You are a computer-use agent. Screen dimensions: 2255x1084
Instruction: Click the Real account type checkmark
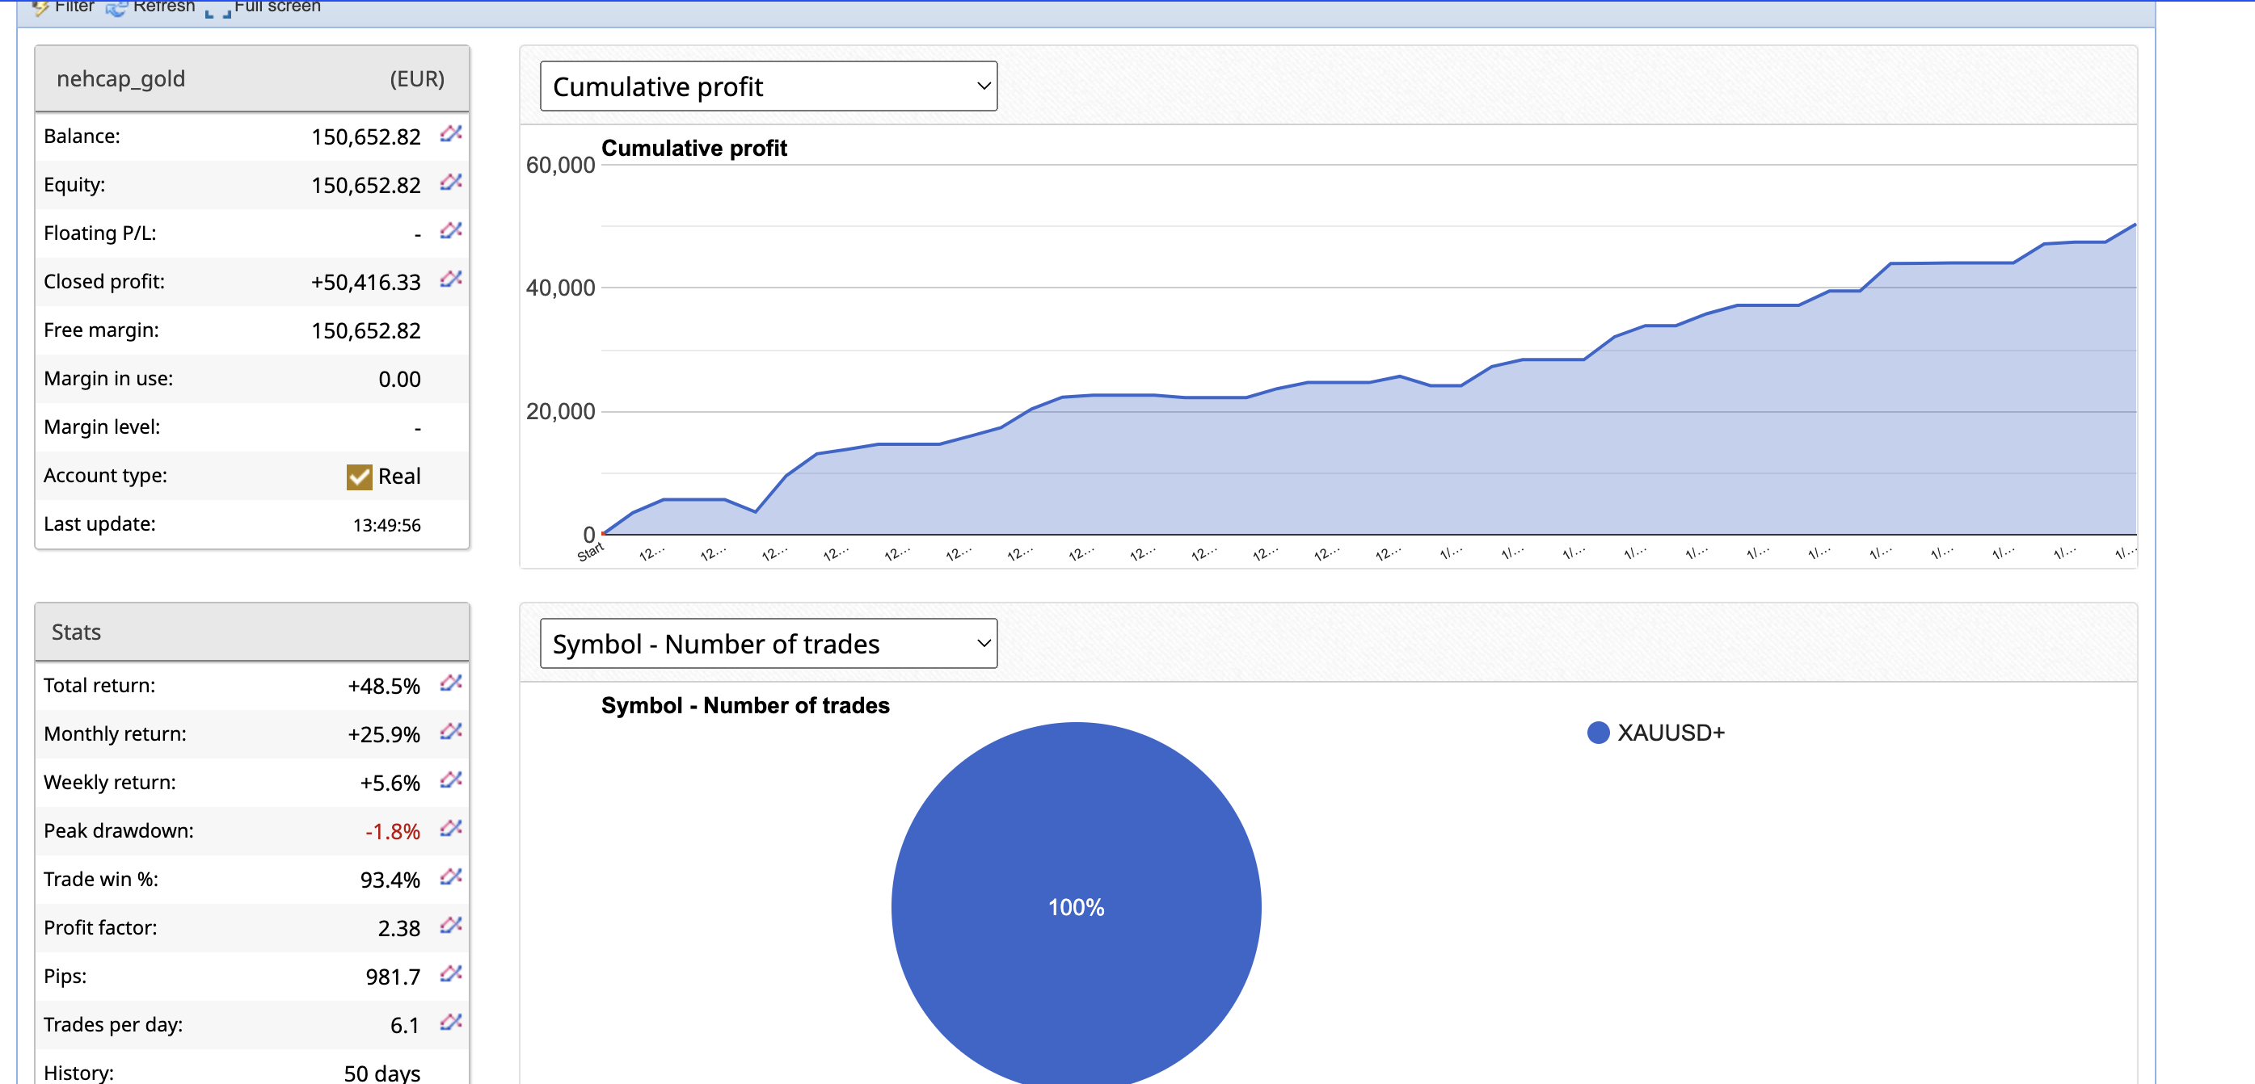pyautogui.click(x=359, y=477)
